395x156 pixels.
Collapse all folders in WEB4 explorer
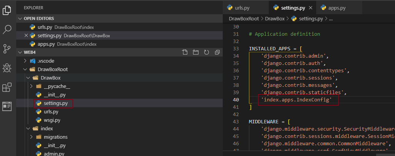[x=217, y=52]
